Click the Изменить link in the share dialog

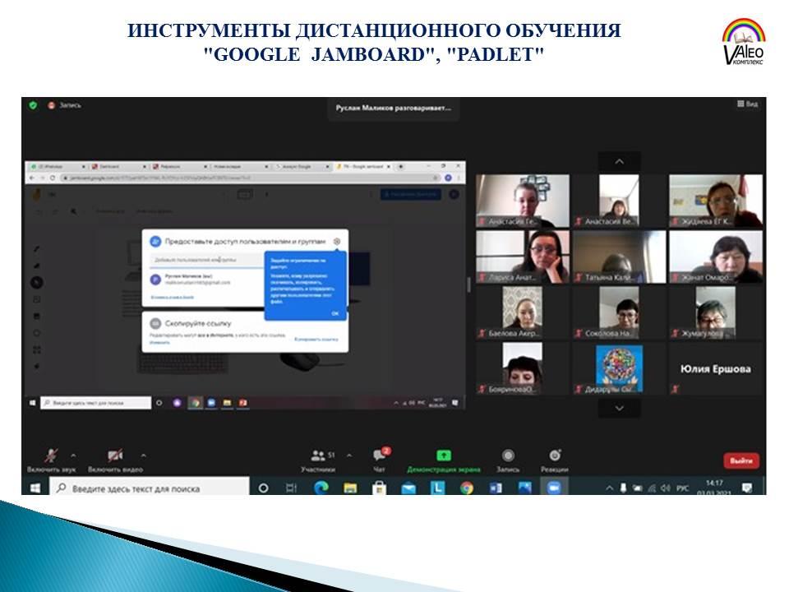click(159, 343)
